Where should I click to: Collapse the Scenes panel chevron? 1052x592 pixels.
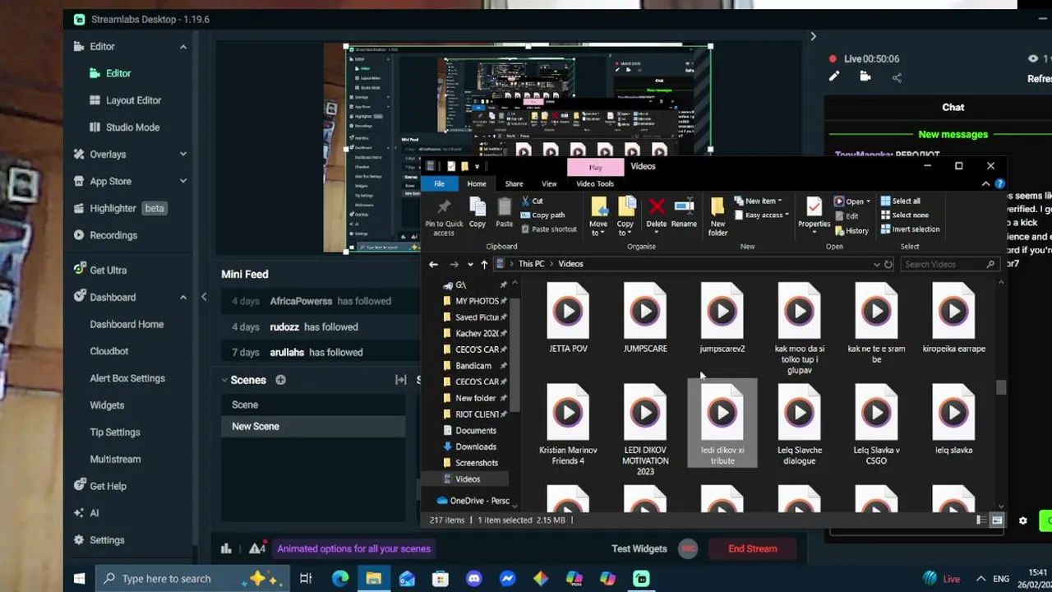pos(224,380)
